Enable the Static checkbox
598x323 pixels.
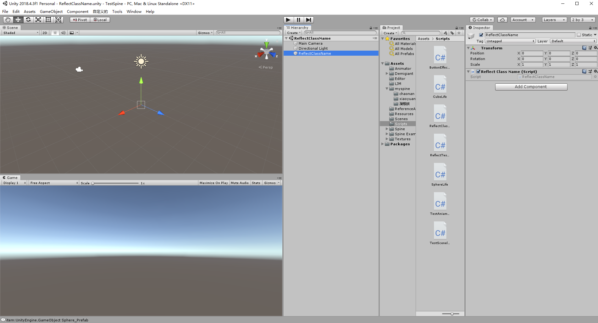point(579,35)
